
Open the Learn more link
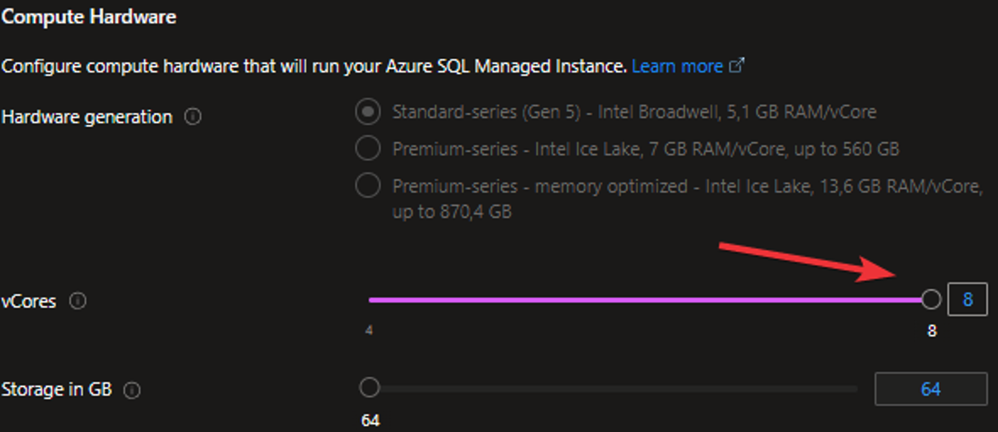(677, 66)
